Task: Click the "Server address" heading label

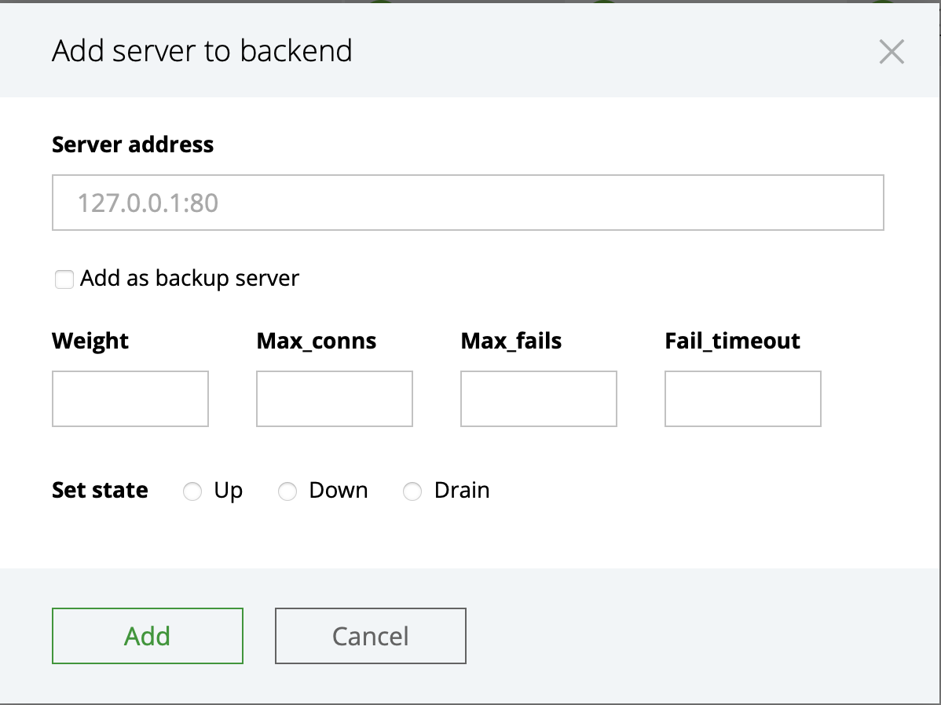Action: pyautogui.click(x=133, y=144)
